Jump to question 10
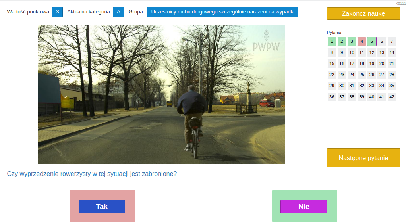The image size is (406, 224). [x=352, y=52]
